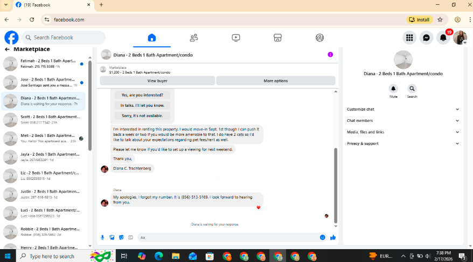Viewport: 473px width, 262px height.
Task: Bookmark this page with star icon
Action: click(x=440, y=19)
